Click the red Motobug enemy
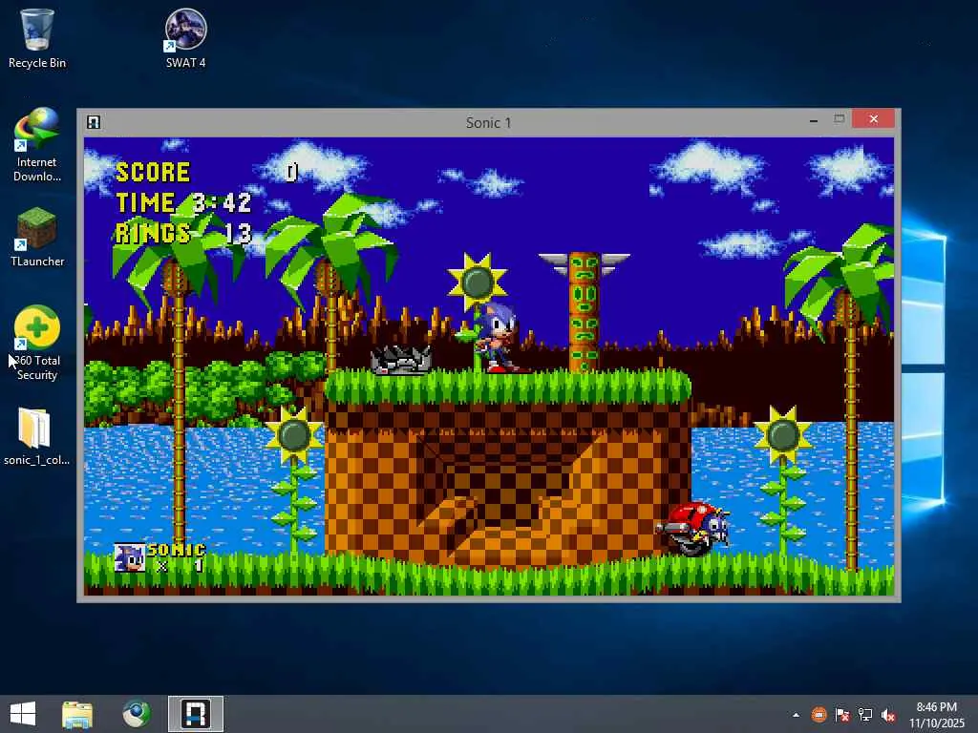 tap(692, 529)
